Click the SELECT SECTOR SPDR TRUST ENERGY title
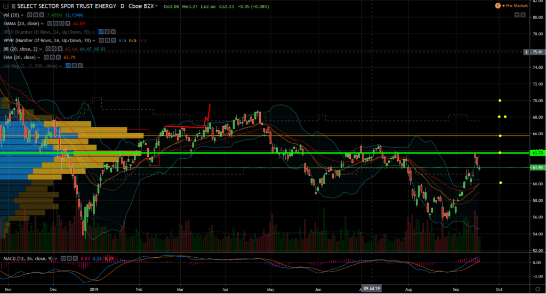 67,6
